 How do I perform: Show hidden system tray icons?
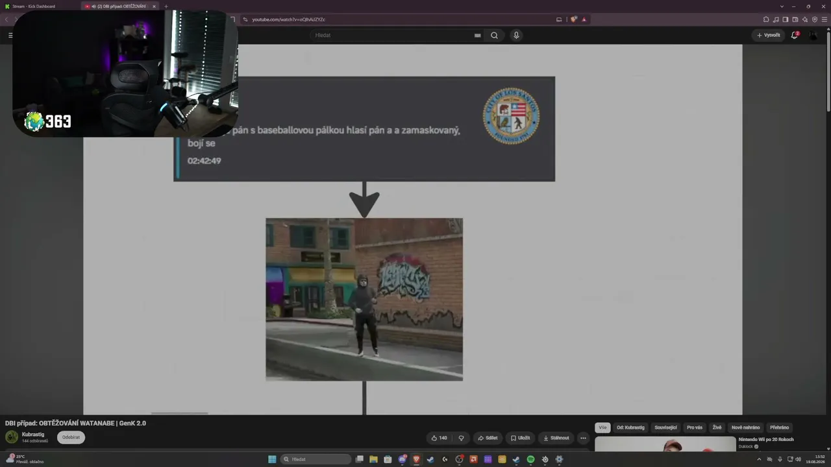coord(759,459)
